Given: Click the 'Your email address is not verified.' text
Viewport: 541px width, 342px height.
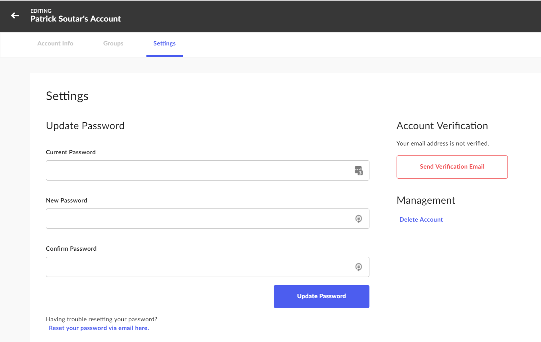Looking at the screenshot, I should click(443, 143).
